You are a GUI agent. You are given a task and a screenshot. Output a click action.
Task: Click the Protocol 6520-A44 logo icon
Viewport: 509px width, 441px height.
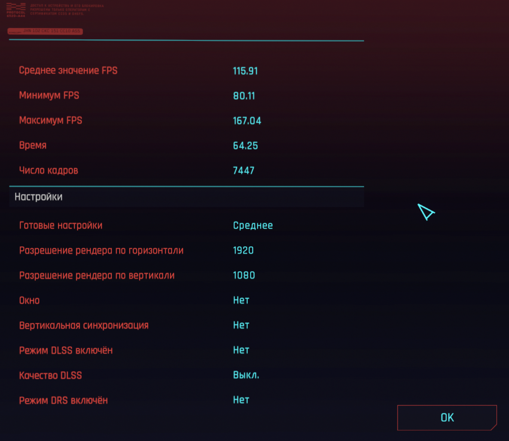(x=16, y=10)
